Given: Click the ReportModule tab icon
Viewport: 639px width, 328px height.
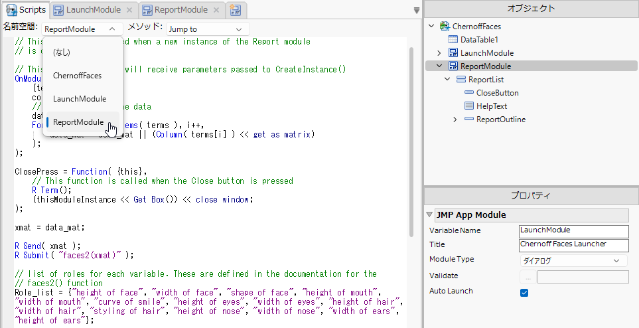Looking at the screenshot, I should pyautogui.click(x=147, y=10).
